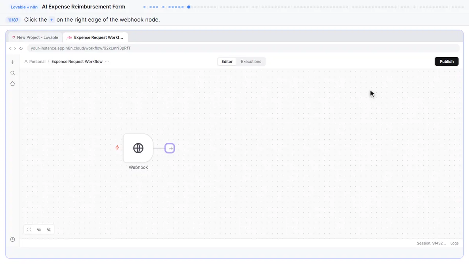
Task: Zoom out on the workflow canvas
Action: tap(49, 230)
